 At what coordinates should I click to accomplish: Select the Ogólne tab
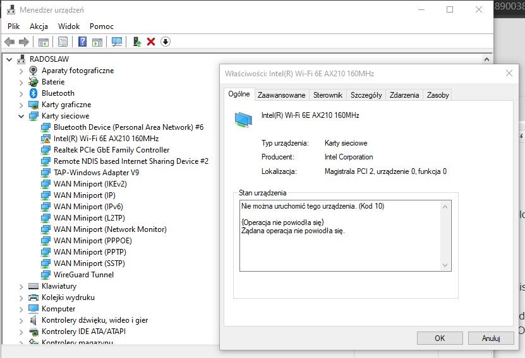point(239,94)
